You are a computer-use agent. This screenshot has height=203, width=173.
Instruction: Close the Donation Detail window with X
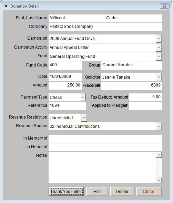click(165, 6)
